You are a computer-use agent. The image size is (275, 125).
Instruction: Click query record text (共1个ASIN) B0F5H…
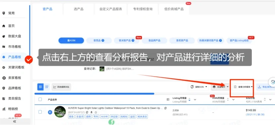point(120,69)
